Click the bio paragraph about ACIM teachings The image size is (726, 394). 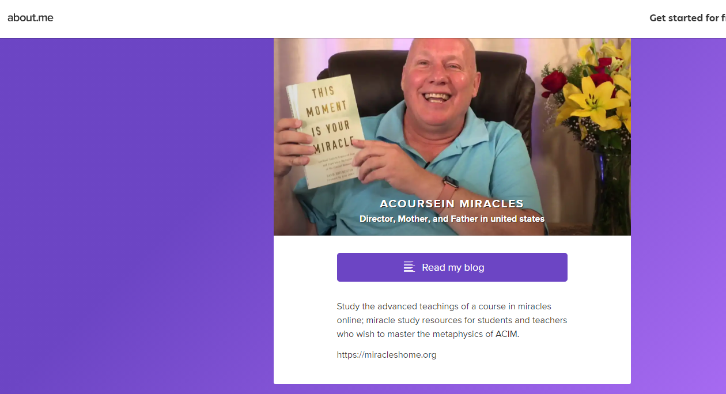point(452,320)
